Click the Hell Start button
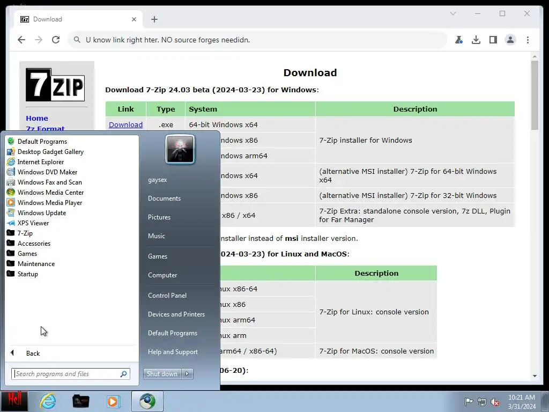This screenshot has width=549, height=412. pyautogui.click(x=14, y=401)
